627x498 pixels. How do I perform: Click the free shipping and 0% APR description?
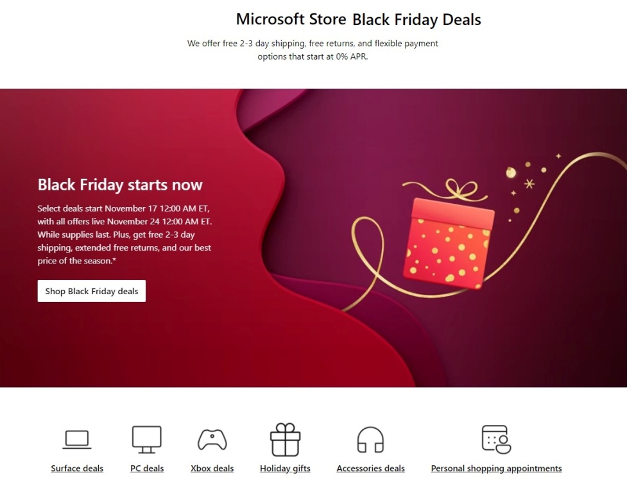pyautogui.click(x=313, y=50)
